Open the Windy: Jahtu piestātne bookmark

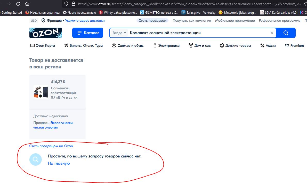pos(118,13)
